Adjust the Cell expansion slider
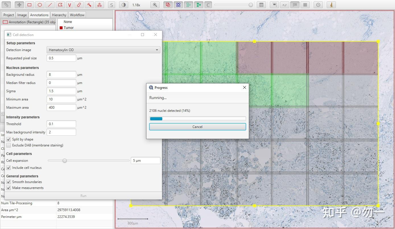395x229 pixels. point(65,161)
